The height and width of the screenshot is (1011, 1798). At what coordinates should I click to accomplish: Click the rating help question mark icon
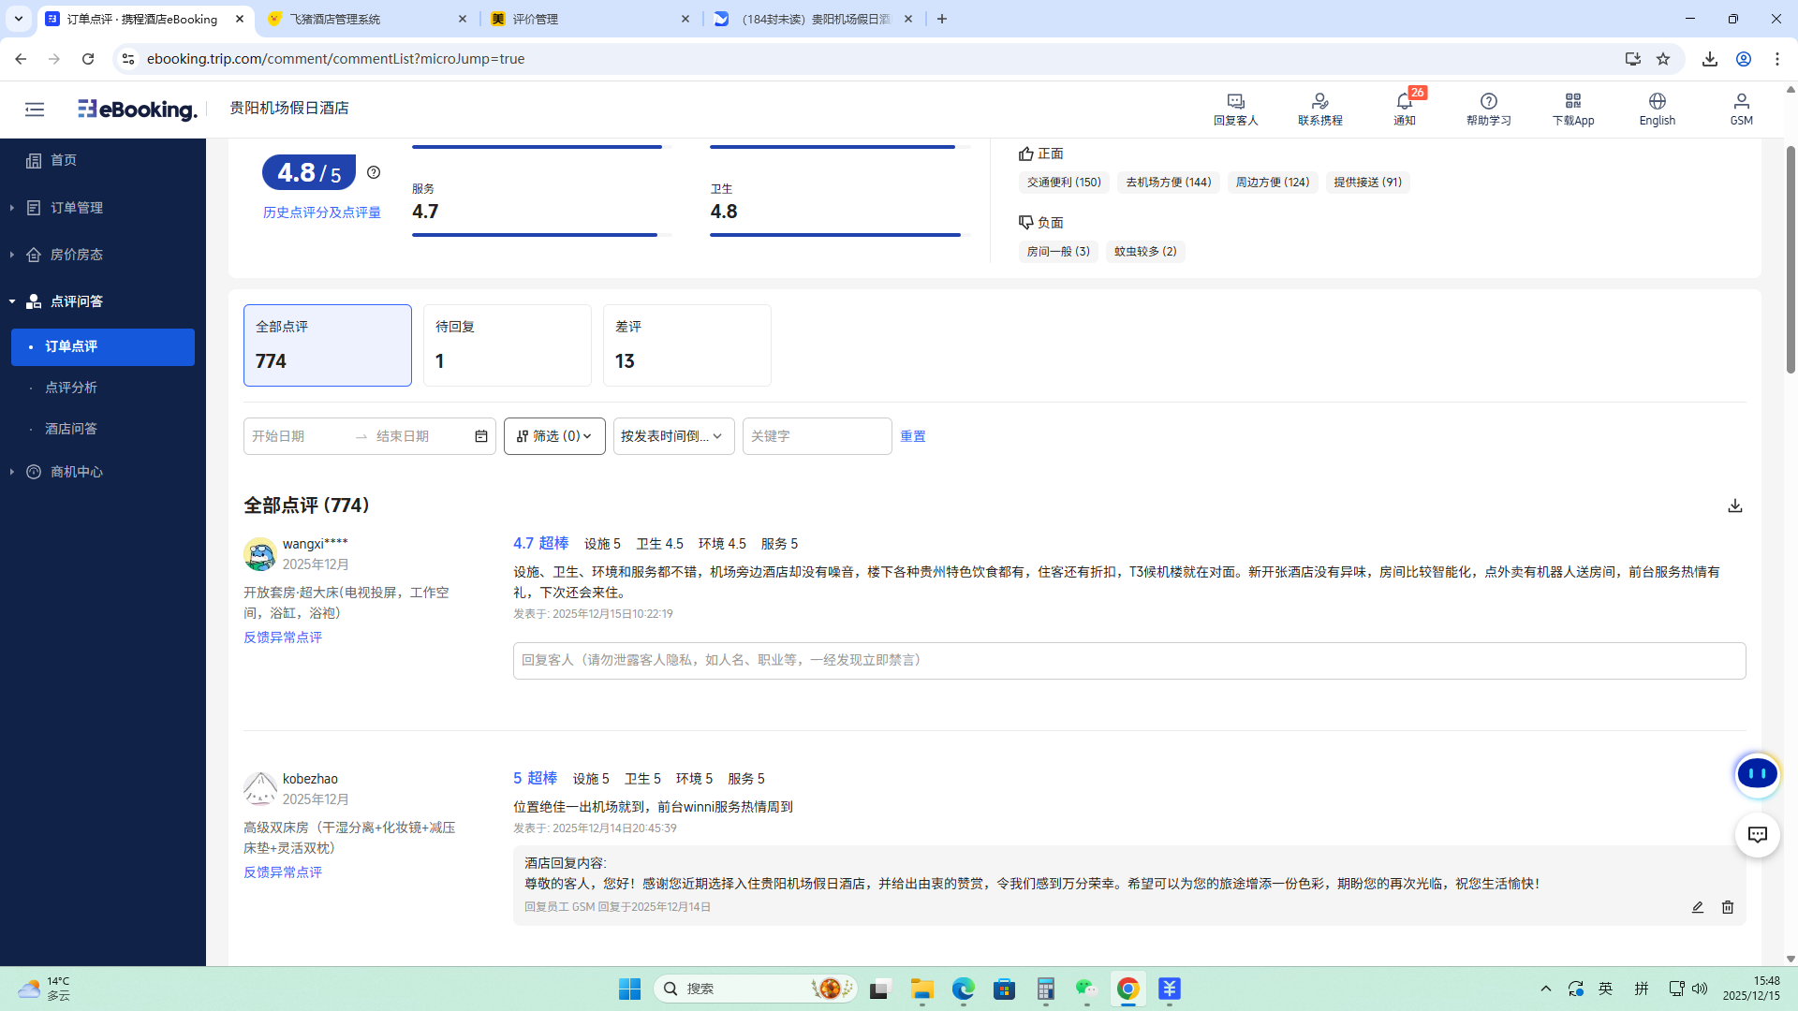pyautogui.click(x=374, y=172)
